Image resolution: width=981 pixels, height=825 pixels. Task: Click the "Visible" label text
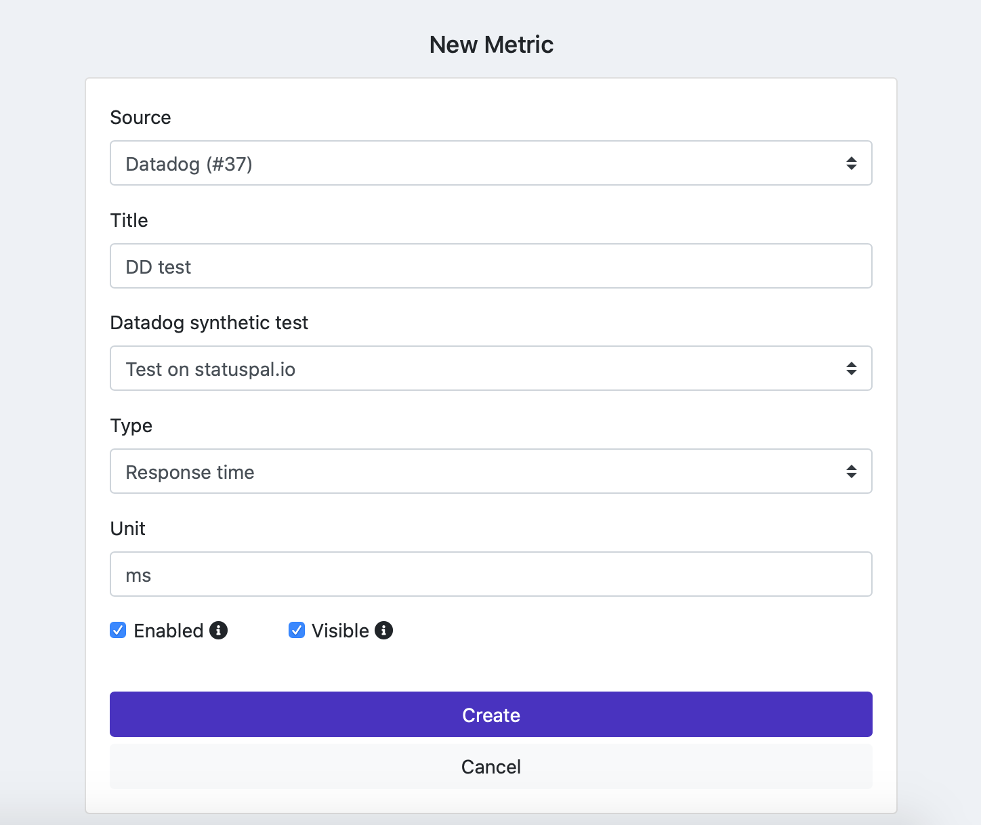pyautogui.click(x=340, y=631)
